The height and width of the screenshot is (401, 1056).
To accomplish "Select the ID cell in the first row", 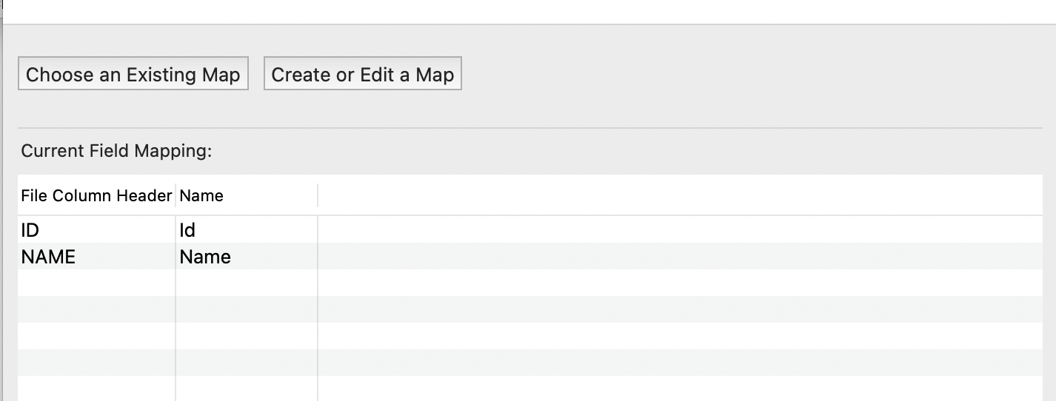I will 96,230.
